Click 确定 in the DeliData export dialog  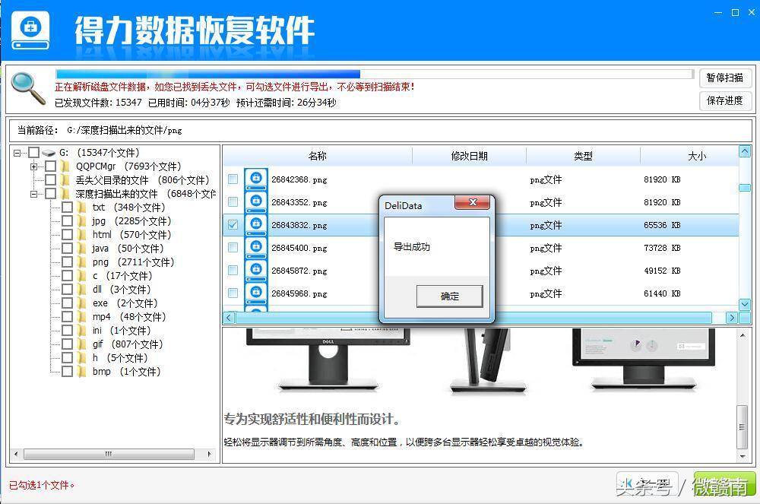click(x=450, y=296)
